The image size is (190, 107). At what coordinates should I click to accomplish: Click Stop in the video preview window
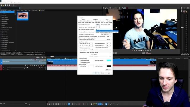click(142, 50)
